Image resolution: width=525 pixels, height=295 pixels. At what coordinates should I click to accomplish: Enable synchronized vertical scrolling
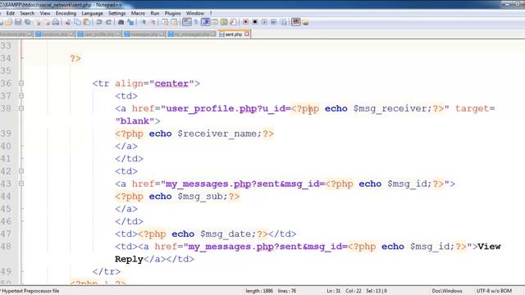(165, 22)
